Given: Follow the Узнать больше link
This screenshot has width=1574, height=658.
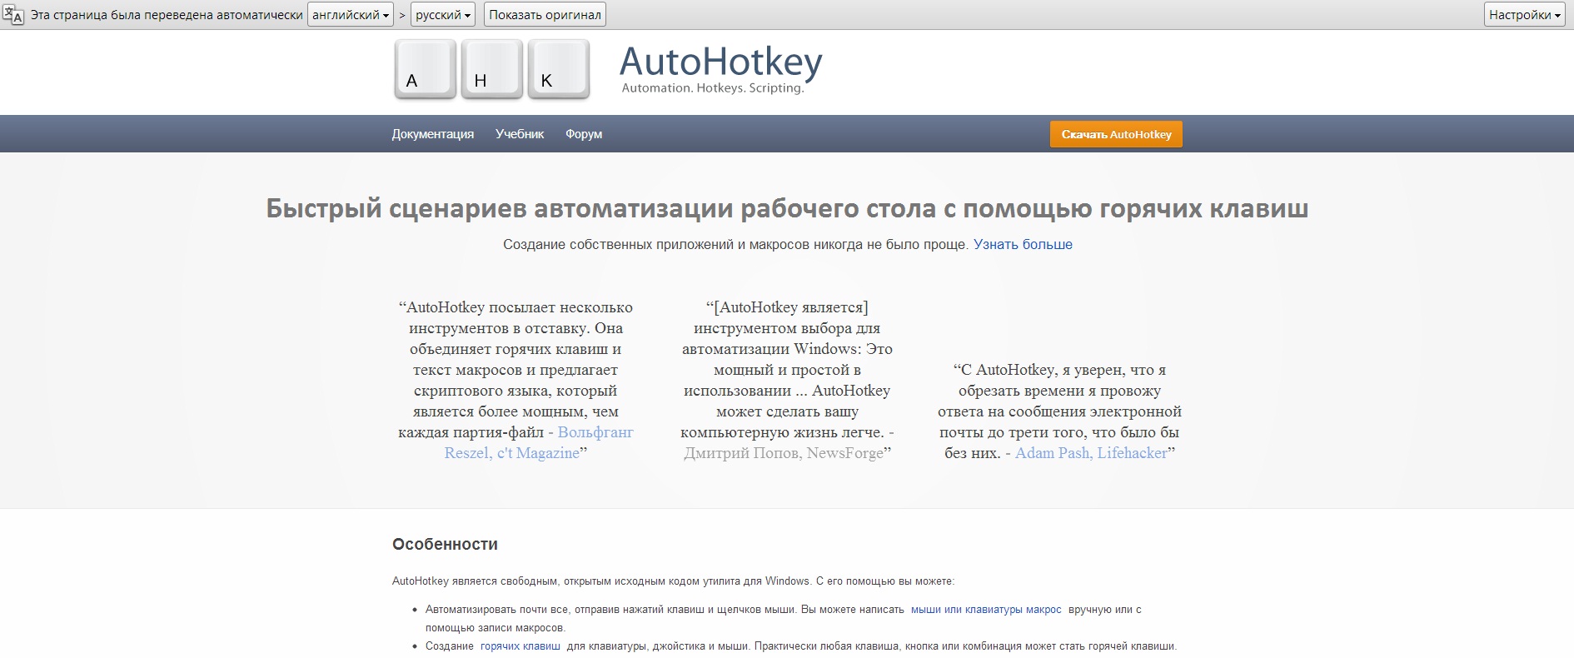Looking at the screenshot, I should (x=1023, y=245).
